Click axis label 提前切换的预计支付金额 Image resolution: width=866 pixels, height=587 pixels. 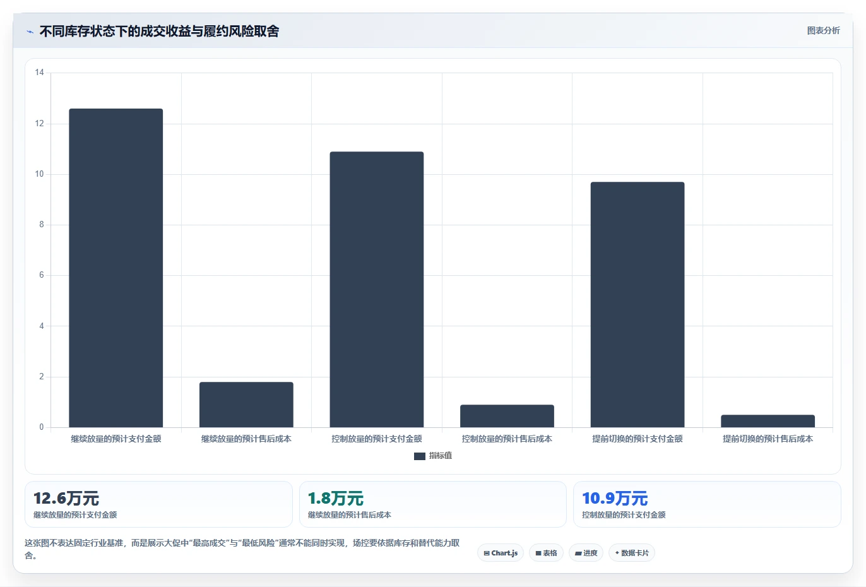(x=638, y=439)
